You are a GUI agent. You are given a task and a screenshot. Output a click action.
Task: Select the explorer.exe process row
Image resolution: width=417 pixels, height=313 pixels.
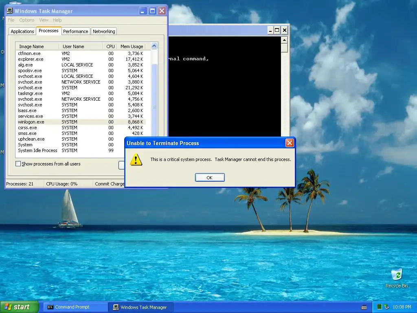(x=81, y=59)
